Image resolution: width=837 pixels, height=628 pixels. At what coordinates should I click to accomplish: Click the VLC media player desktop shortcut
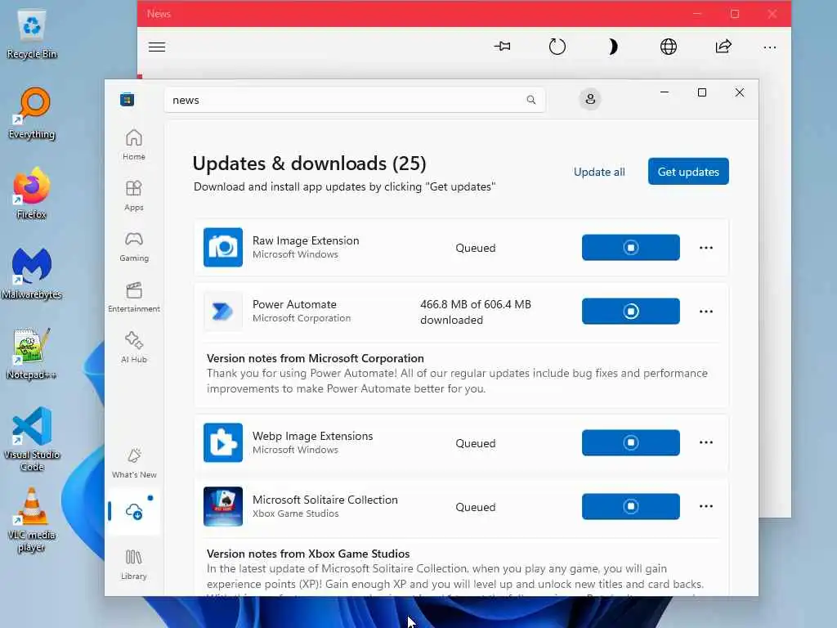pos(32,519)
